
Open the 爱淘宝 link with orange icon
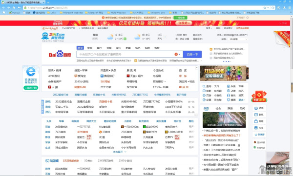pos(80,76)
